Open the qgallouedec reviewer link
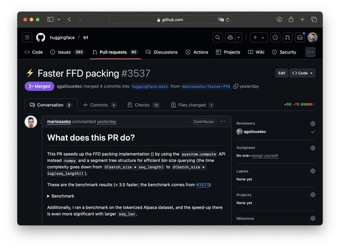The image size is (340, 248). click(x=255, y=131)
